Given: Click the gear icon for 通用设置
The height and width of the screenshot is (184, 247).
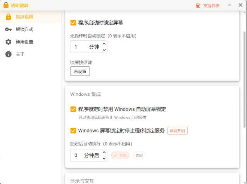Looking at the screenshot, I should pos(9,42).
